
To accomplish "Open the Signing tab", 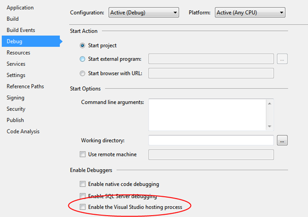I will coord(16,98).
